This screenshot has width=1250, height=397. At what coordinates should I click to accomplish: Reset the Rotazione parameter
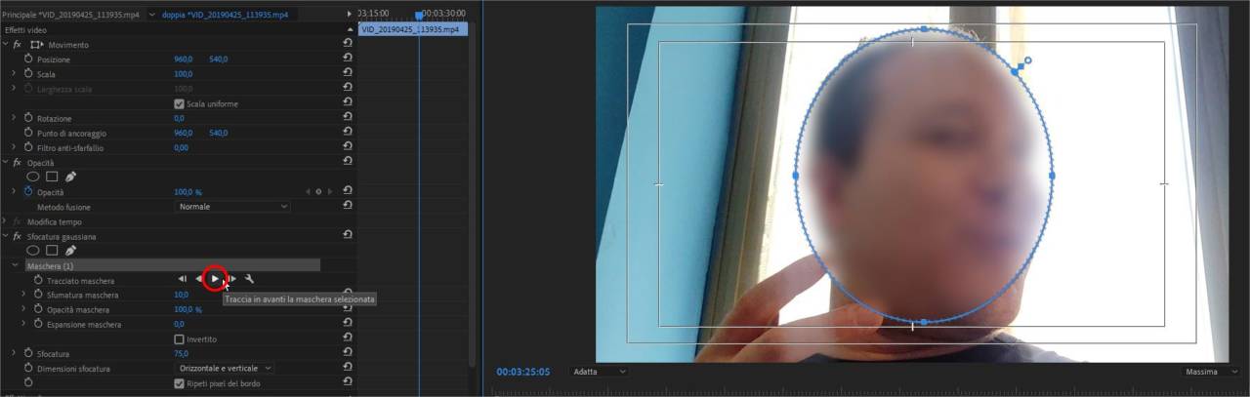[348, 118]
